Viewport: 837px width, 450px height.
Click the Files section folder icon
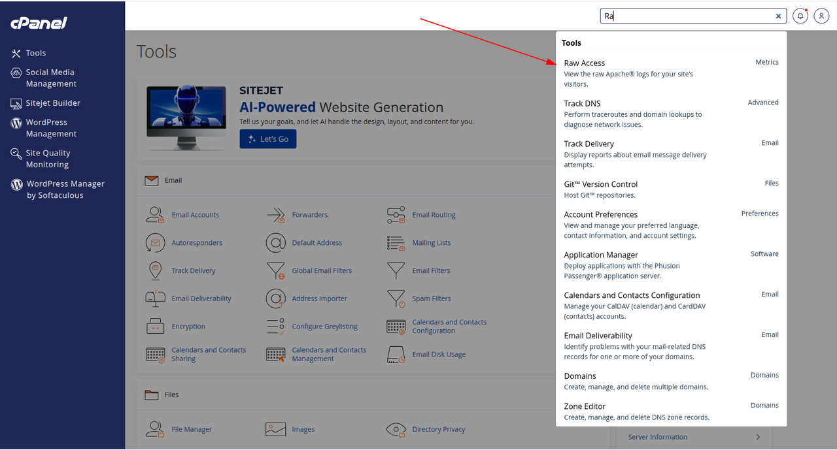click(x=152, y=394)
